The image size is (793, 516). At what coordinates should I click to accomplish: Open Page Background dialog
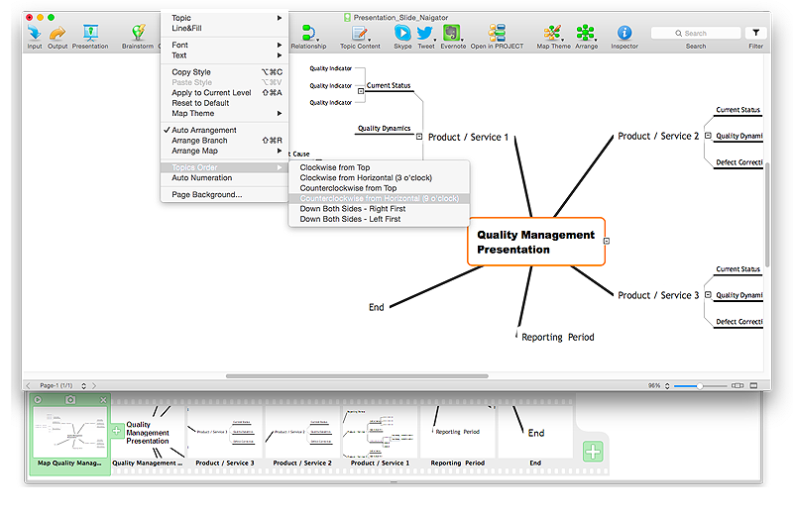[225, 194]
